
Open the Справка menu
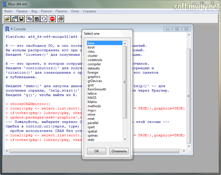[89, 11]
